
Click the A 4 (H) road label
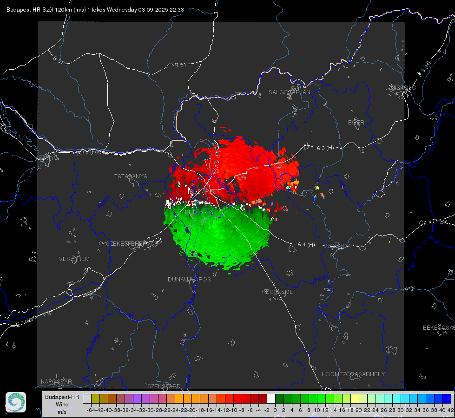coord(306,245)
